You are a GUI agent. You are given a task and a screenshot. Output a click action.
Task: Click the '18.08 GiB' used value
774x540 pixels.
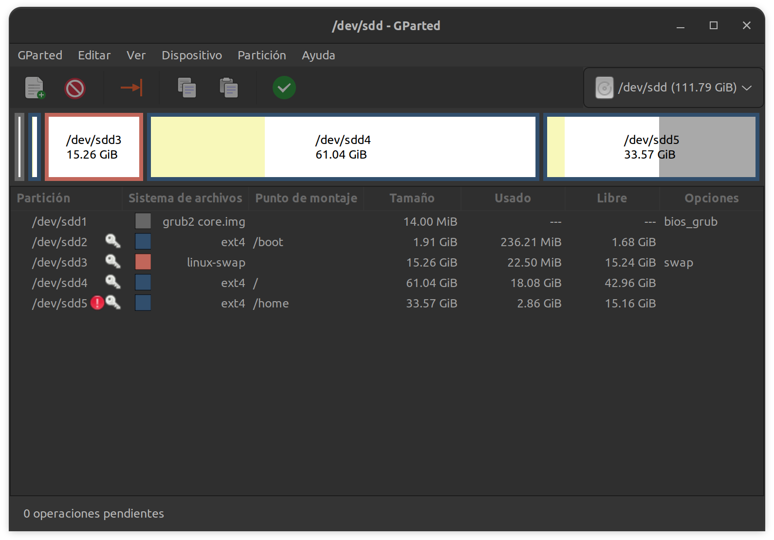[x=536, y=283]
